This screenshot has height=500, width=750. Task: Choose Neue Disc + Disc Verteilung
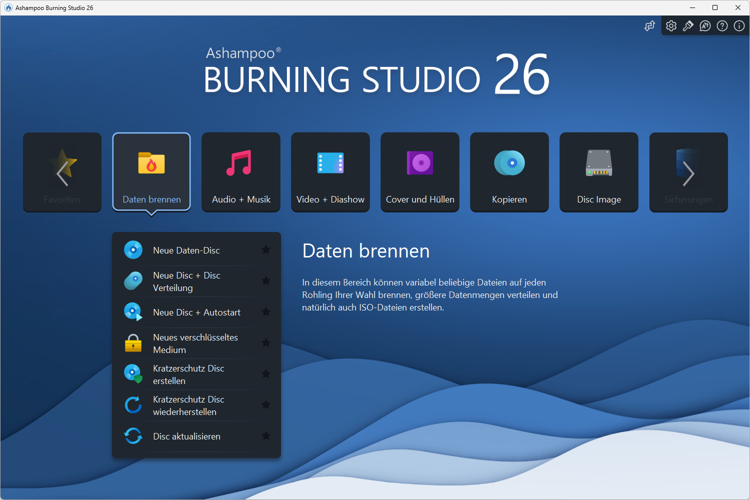pyautogui.click(x=196, y=281)
